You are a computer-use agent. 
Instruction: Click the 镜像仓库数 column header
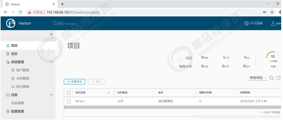(x=205, y=93)
